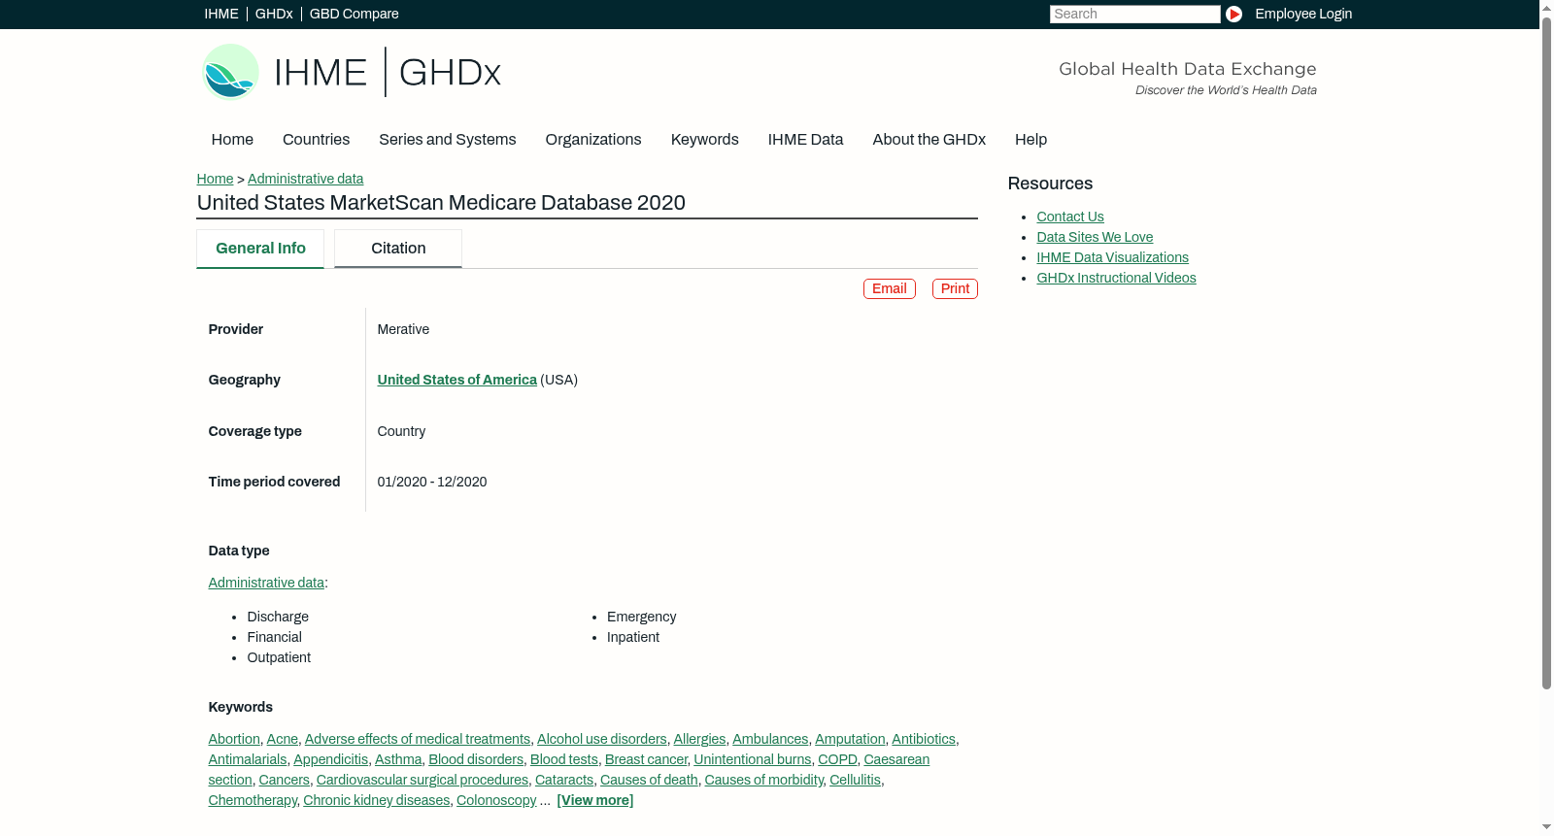Open GHDx Instructional Videos link
The image size is (1554, 836).
(1116, 278)
